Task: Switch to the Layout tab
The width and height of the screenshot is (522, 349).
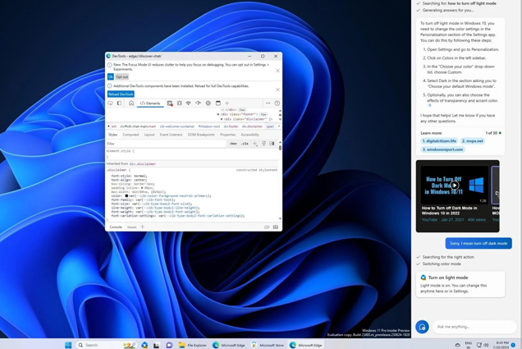Action: coord(149,135)
